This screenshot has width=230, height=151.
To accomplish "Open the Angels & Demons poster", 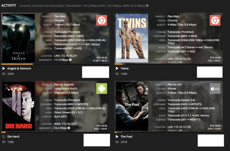I will click(18, 38).
